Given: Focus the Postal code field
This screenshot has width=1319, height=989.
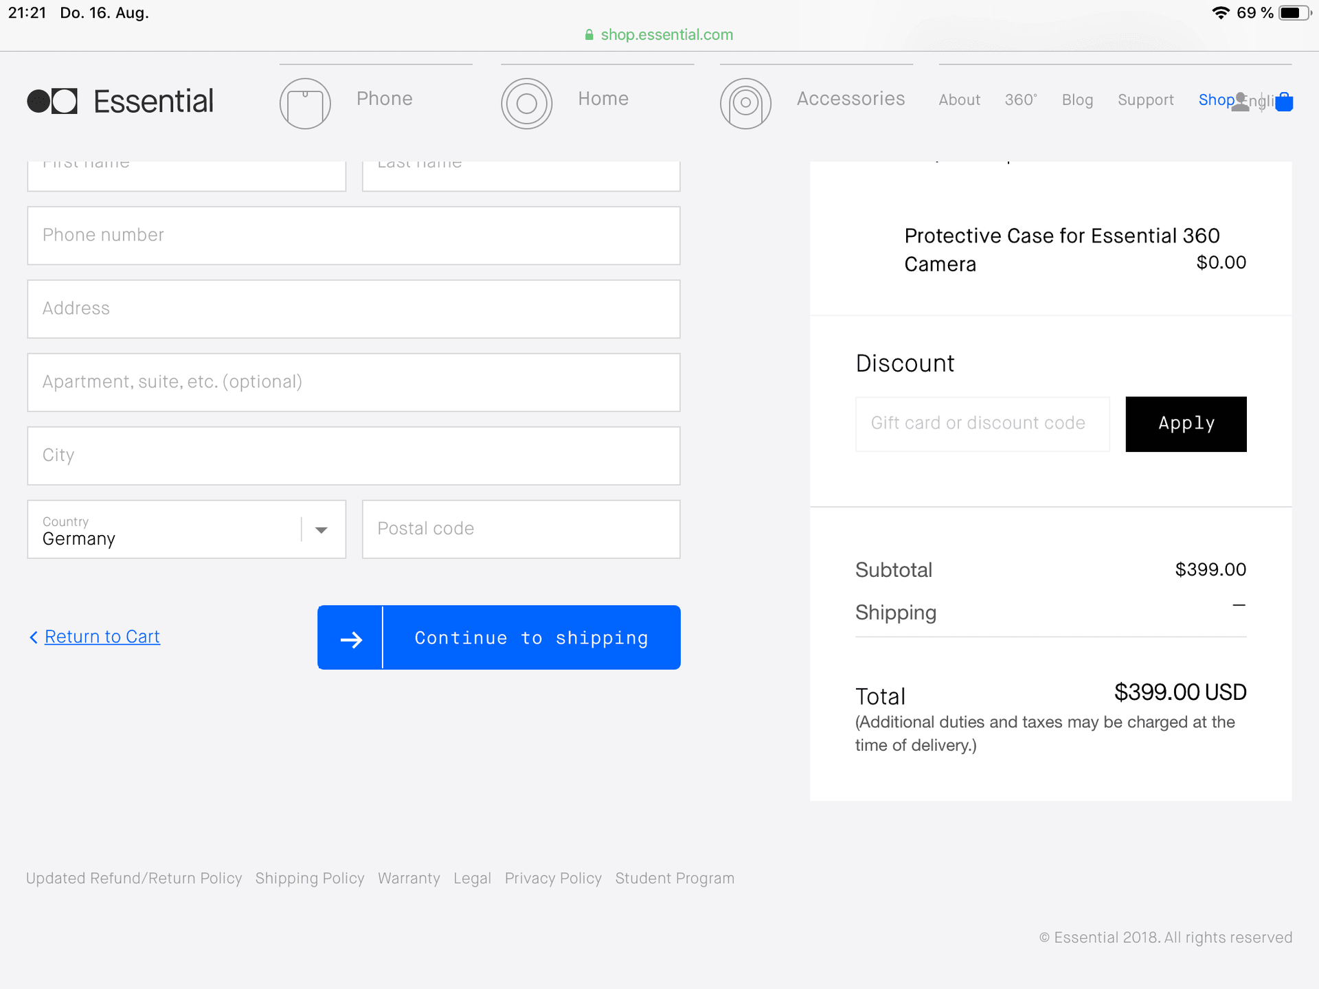Looking at the screenshot, I should click(x=521, y=529).
